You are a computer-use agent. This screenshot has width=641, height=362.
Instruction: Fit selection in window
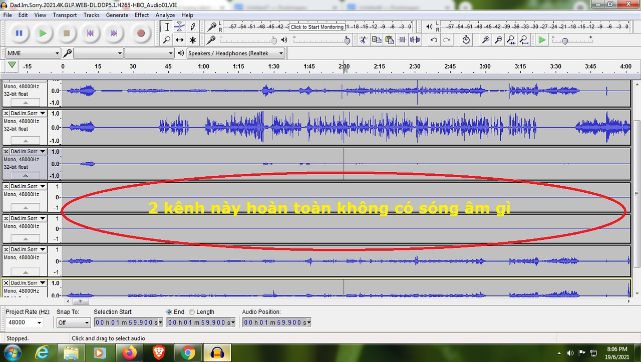tap(511, 40)
